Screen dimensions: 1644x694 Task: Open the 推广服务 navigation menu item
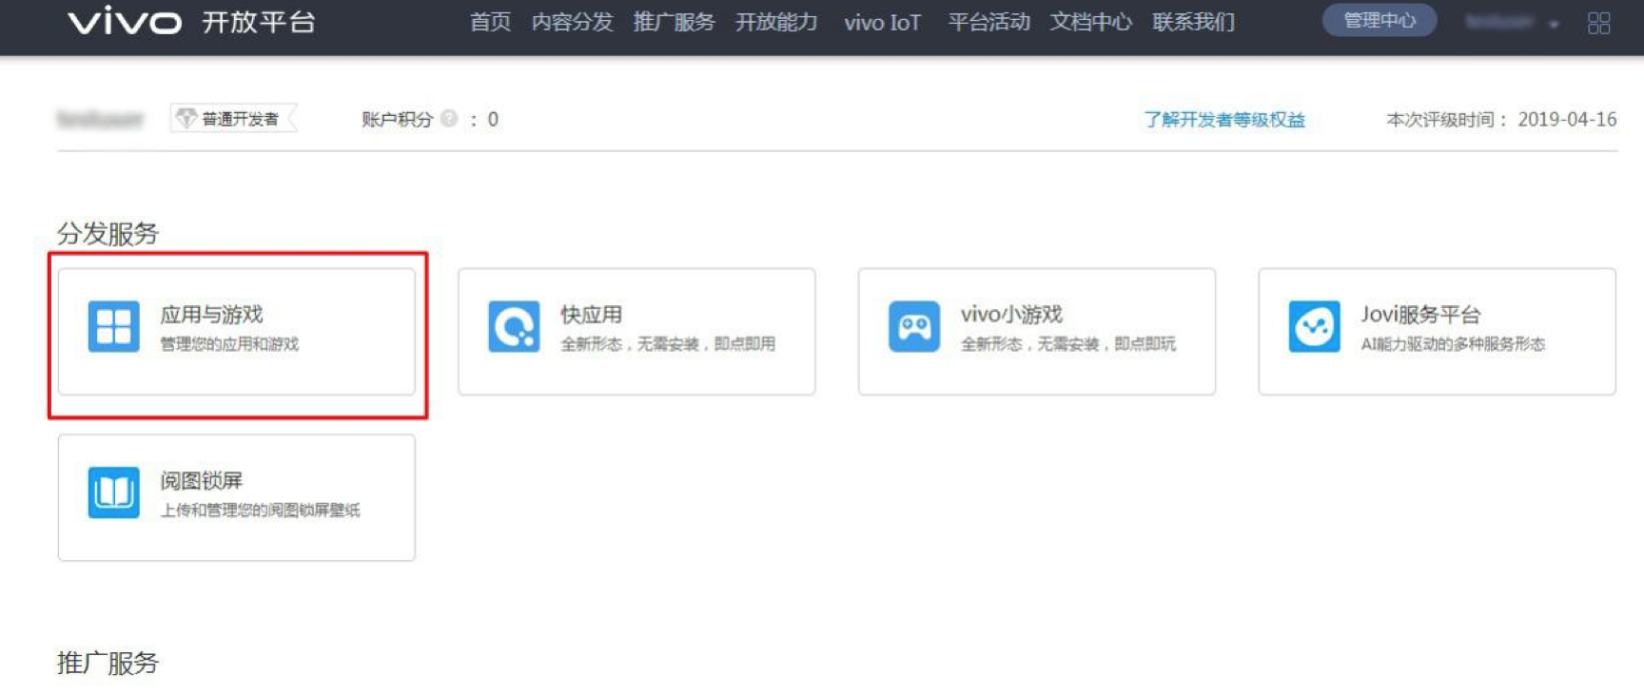(x=674, y=22)
